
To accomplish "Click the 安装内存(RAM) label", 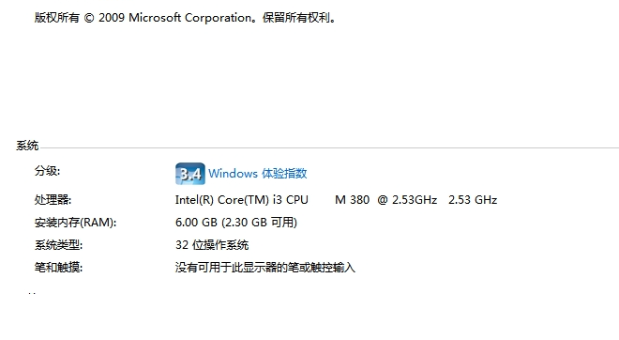I will (x=75, y=223).
